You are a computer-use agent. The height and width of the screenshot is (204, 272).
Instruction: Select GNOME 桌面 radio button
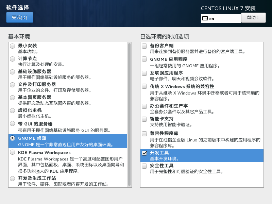pyautogui.click(x=13, y=138)
